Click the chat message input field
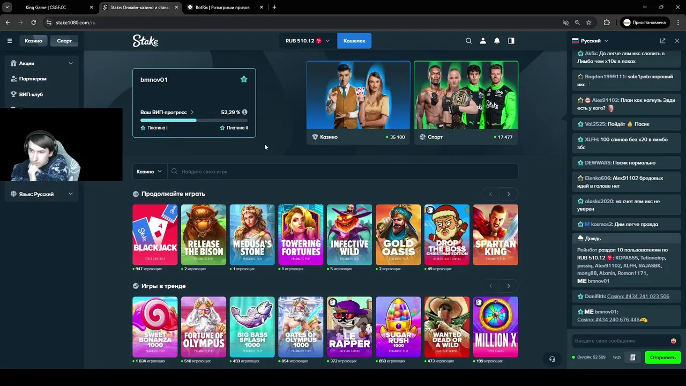 [621, 341]
